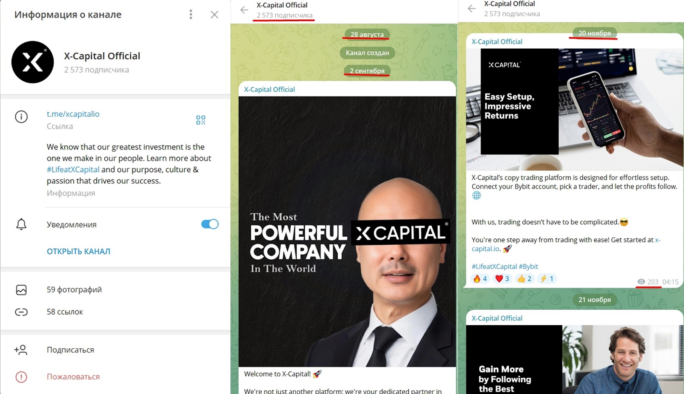Click the 2 сентября date badge
Image resolution: width=684 pixels, height=394 pixels.
tap(367, 71)
